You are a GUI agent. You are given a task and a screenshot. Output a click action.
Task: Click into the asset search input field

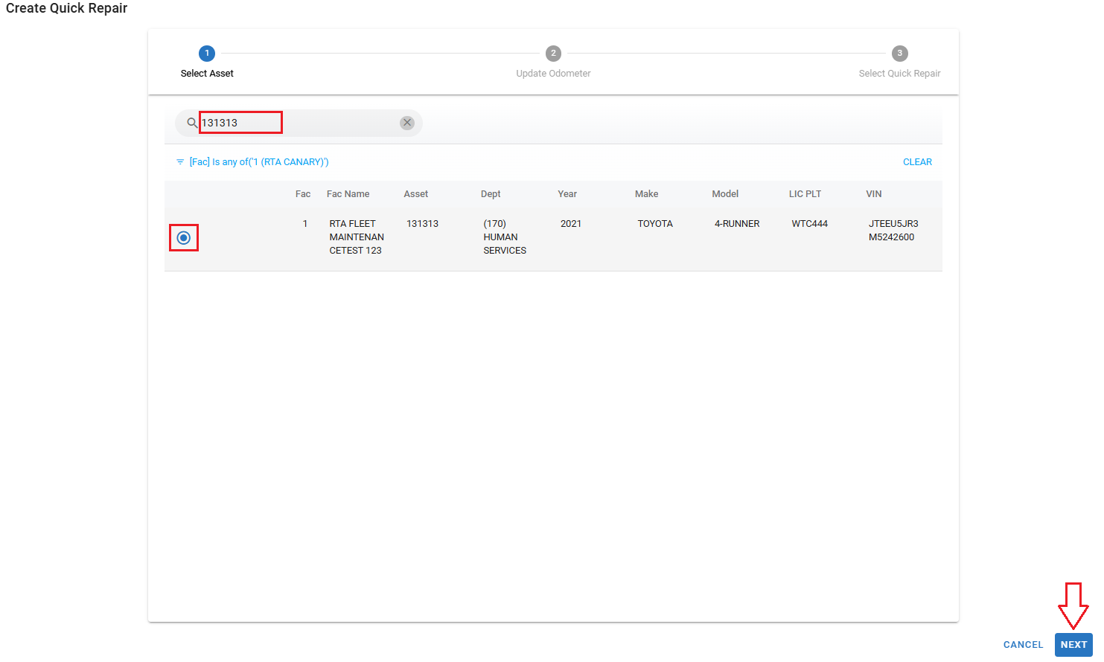point(298,123)
